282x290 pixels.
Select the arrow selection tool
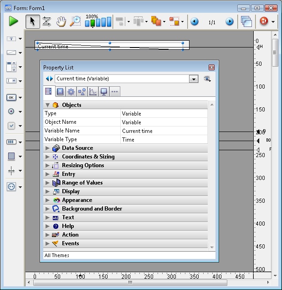tap(32, 21)
